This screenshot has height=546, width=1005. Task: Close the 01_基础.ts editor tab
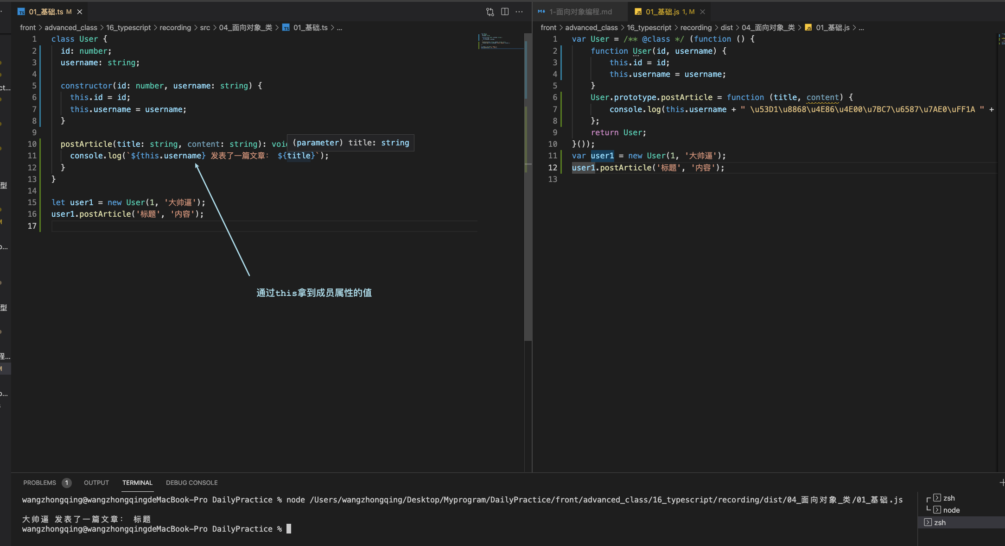point(80,12)
